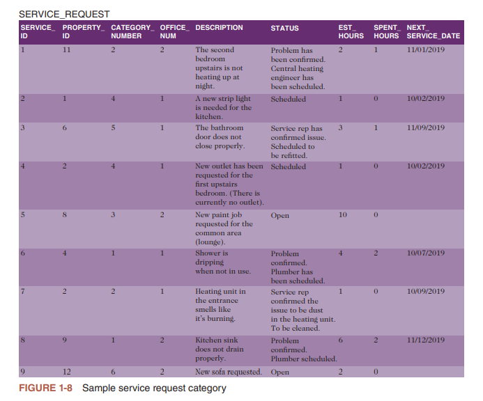This screenshot has height=401, width=483.
Task: Click the date 11/09/2019
Action: point(426,127)
